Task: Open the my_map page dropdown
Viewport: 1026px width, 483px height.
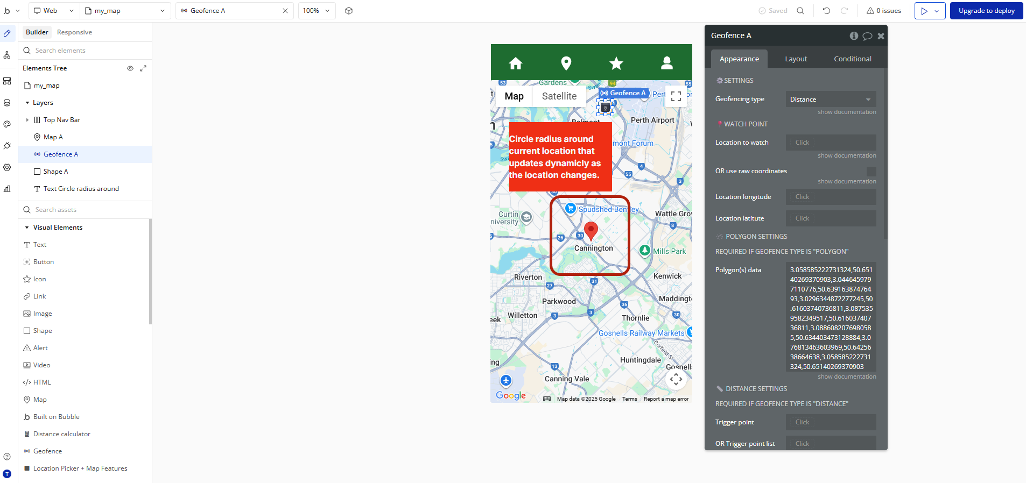Action: click(x=125, y=11)
